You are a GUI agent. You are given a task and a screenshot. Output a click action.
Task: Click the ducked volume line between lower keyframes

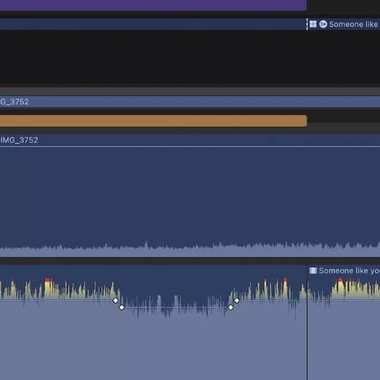coord(176,308)
